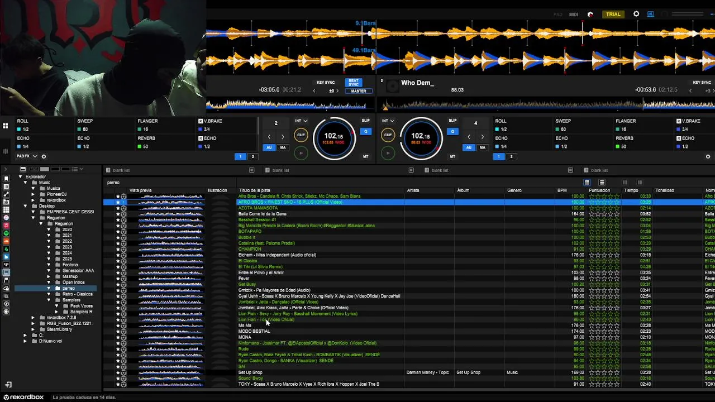Open Playlists list icon in sidebar
This screenshot has width=715, height=402.
coord(6,186)
